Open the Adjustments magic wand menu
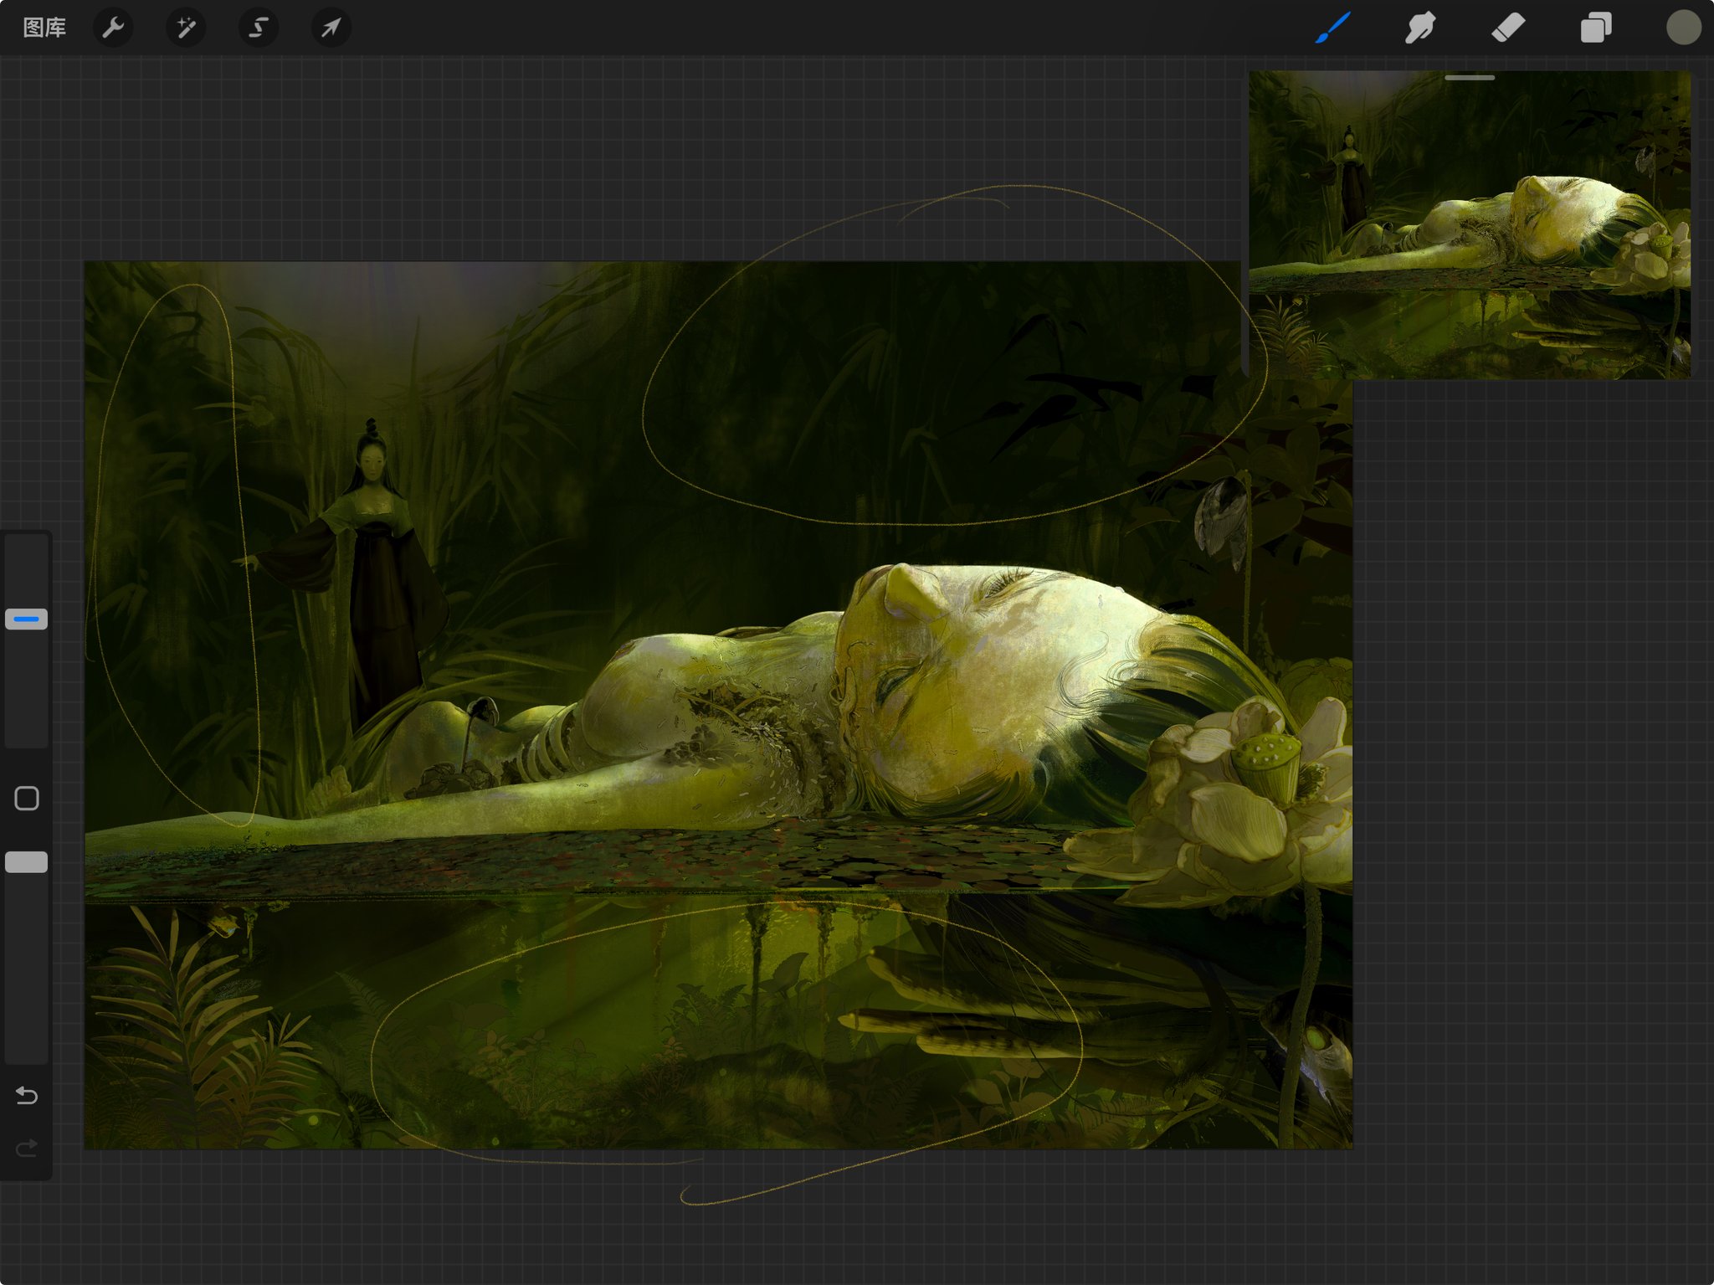The height and width of the screenshot is (1285, 1714). pyautogui.click(x=186, y=28)
